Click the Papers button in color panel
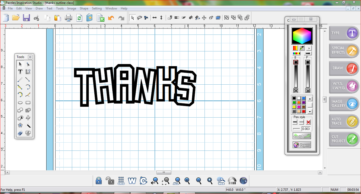361x194 pixels. (302, 145)
